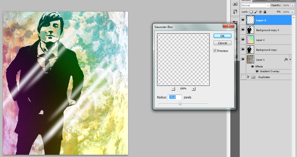This screenshot has height=157, width=297.
Task: Open the Opacity slider arrow
Action: coord(293,5)
